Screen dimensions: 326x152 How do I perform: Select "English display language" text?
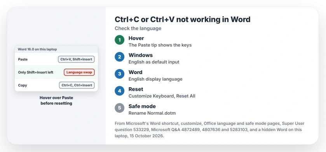(155, 79)
